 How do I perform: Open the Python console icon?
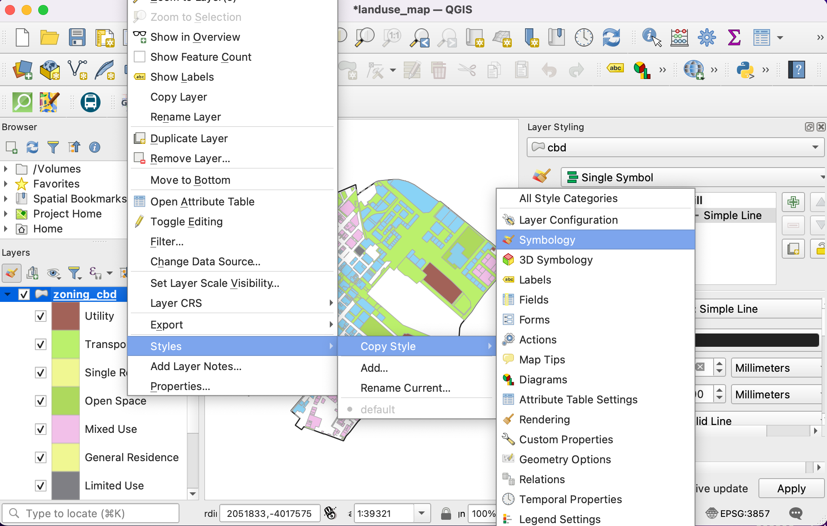(x=745, y=70)
